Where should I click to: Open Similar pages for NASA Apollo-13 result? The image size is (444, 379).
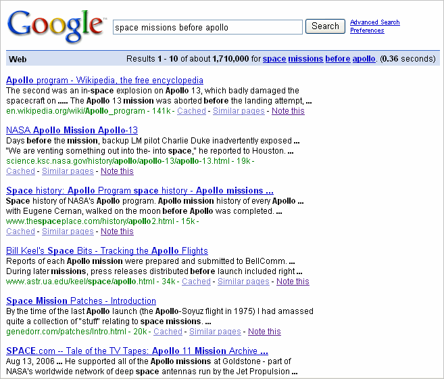click(x=68, y=171)
